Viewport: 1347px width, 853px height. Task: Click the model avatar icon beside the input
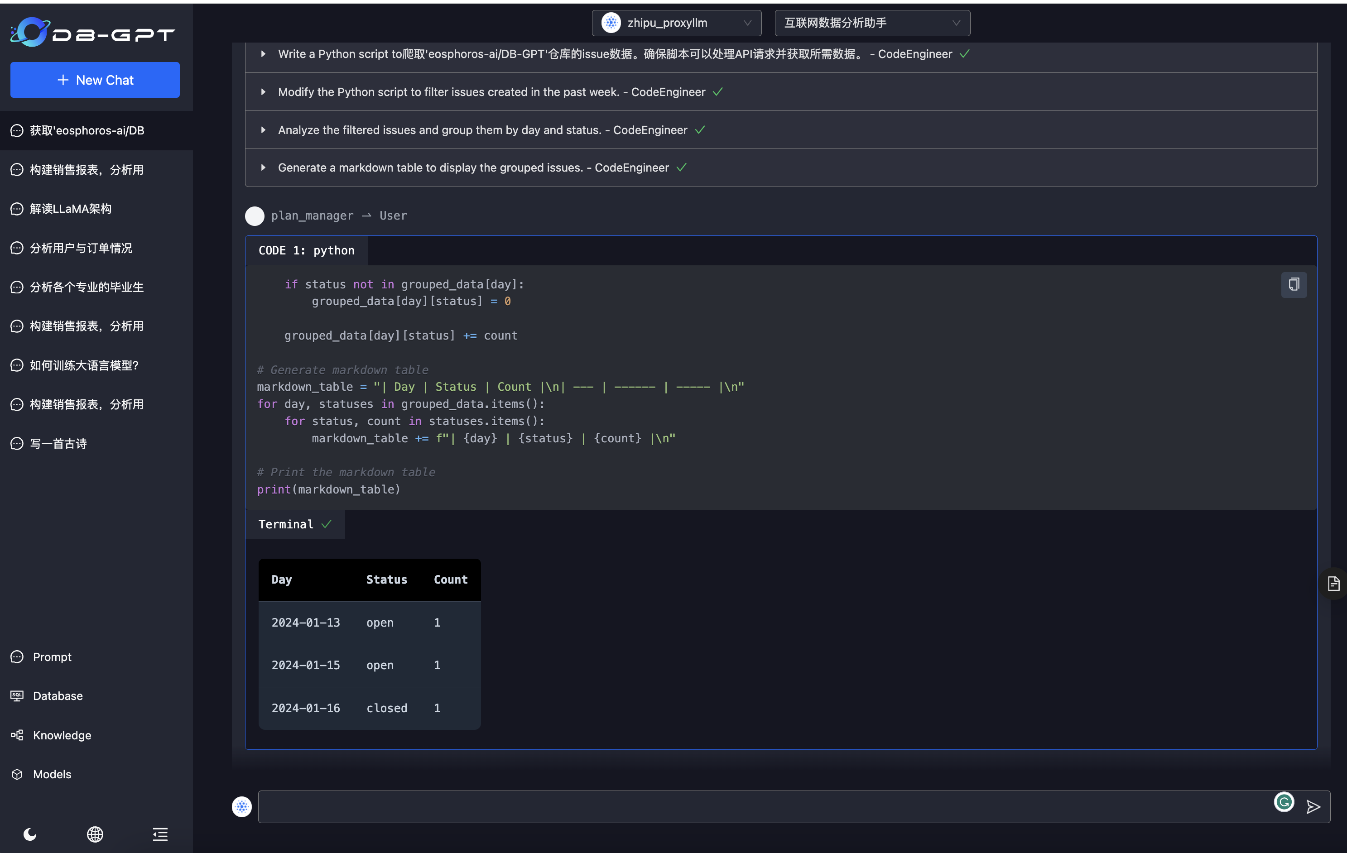pos(242,806)
